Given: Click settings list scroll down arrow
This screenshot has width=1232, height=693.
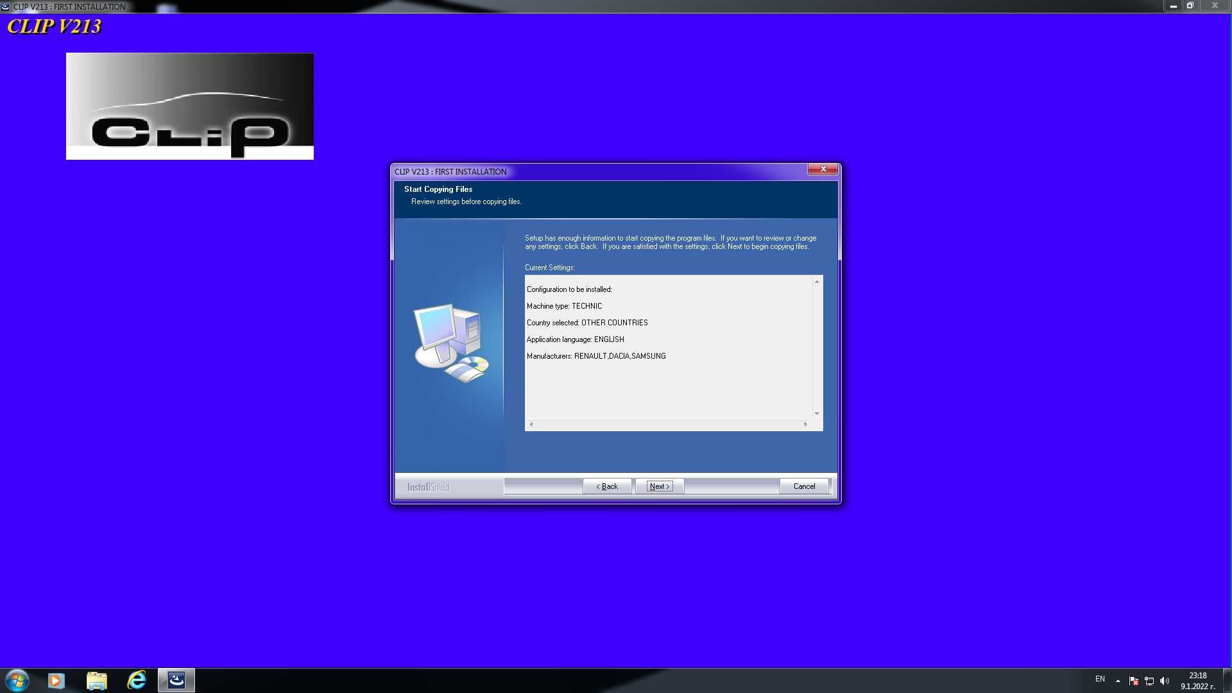Looking at the screenshot, I should (817, 413).
